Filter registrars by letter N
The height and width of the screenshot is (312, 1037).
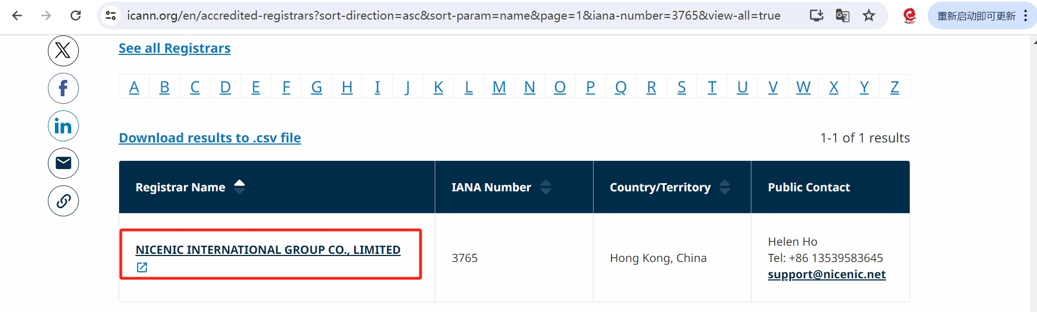529,87
